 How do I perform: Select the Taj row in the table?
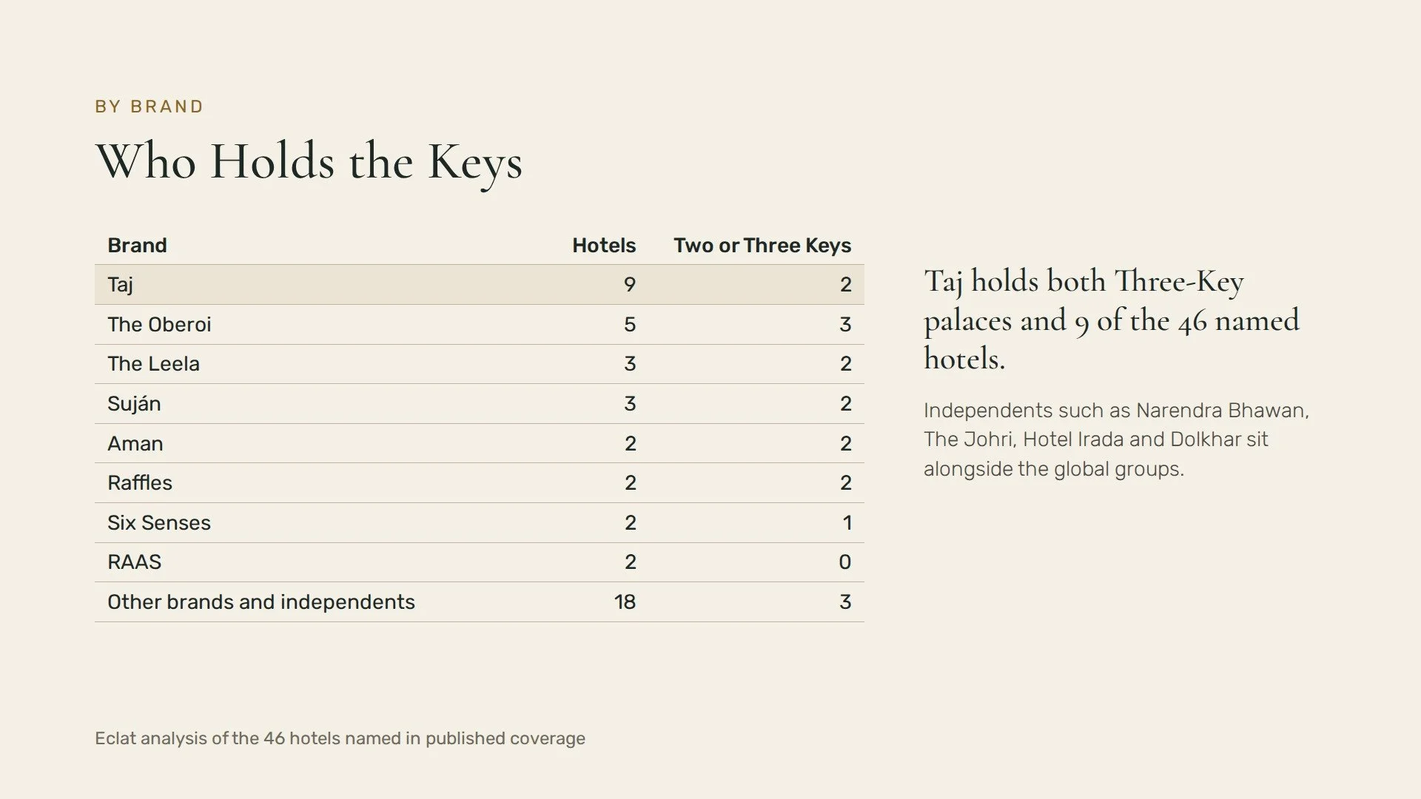(x=480, y=285)
